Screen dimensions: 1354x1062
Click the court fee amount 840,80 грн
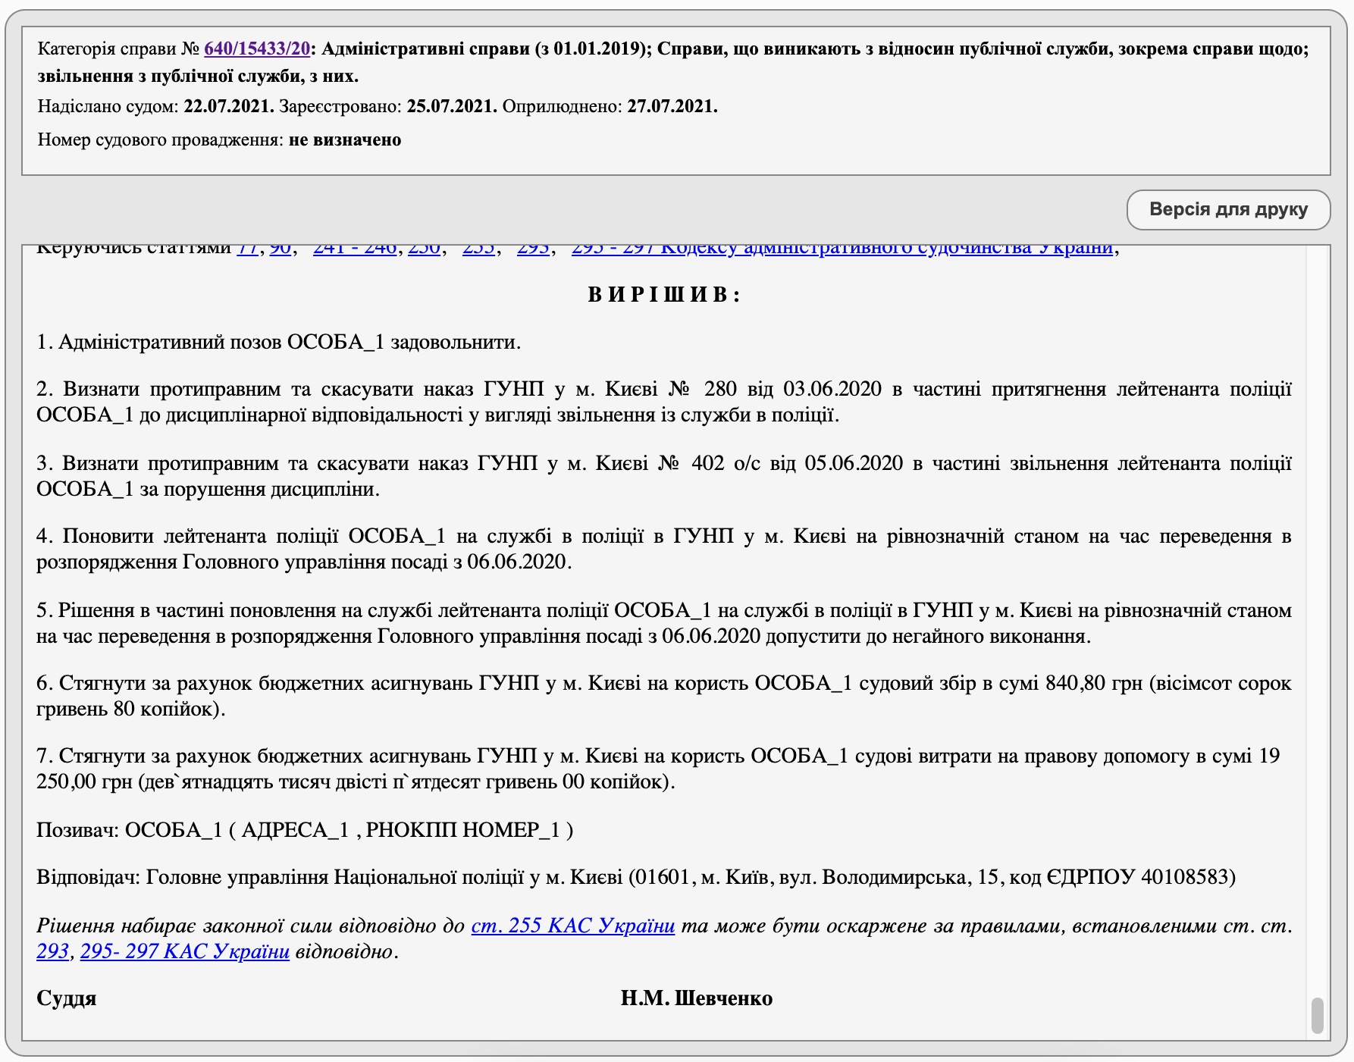(1093, 683)
